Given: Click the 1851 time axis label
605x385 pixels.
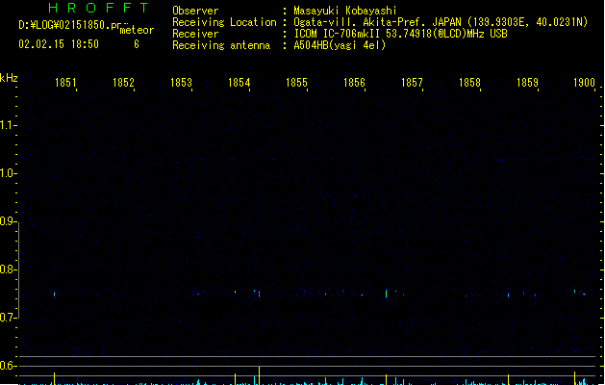Looking at the screenshot, I should (x=65, y=82).
